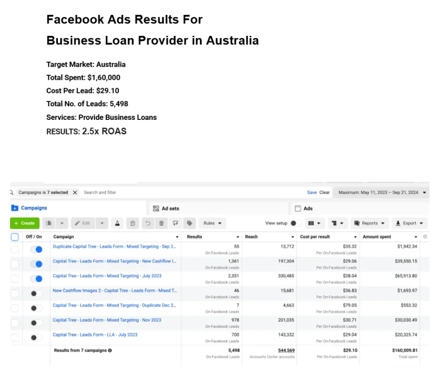Open Mixed Targeting Duplicate Dec campaign link

[x=114, y=305]
